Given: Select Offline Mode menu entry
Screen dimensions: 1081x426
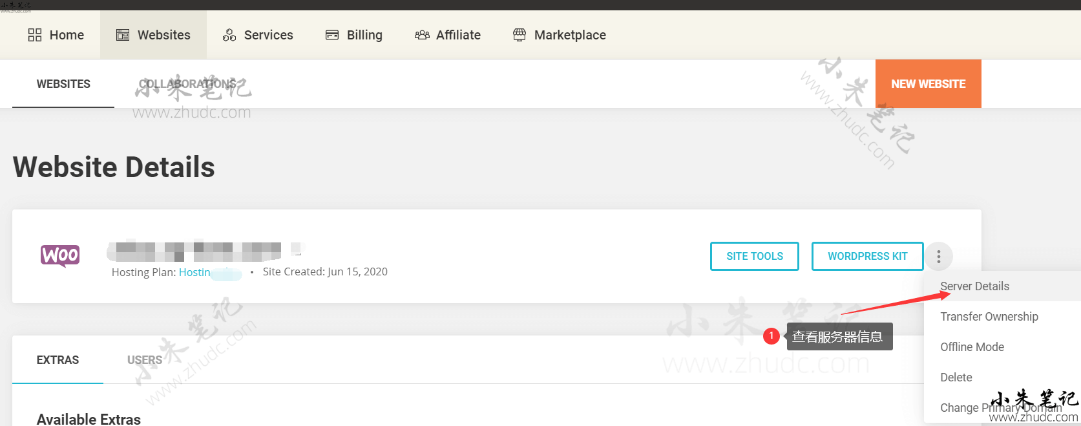Looking at the screenshot, I should [x=972, y=347].
